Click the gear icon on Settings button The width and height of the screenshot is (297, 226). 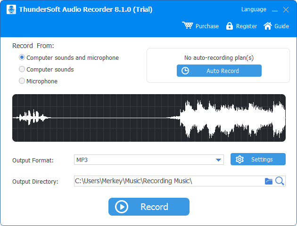pos(239,160)
